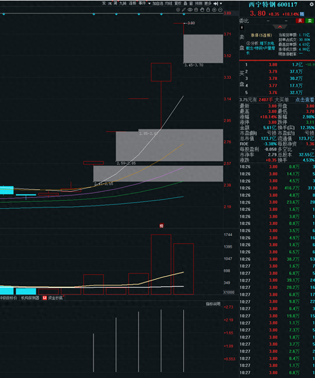This screenshot has width=315, height=378.
Task: Click the green 卖 sell button
Action: tap(310, 21)
